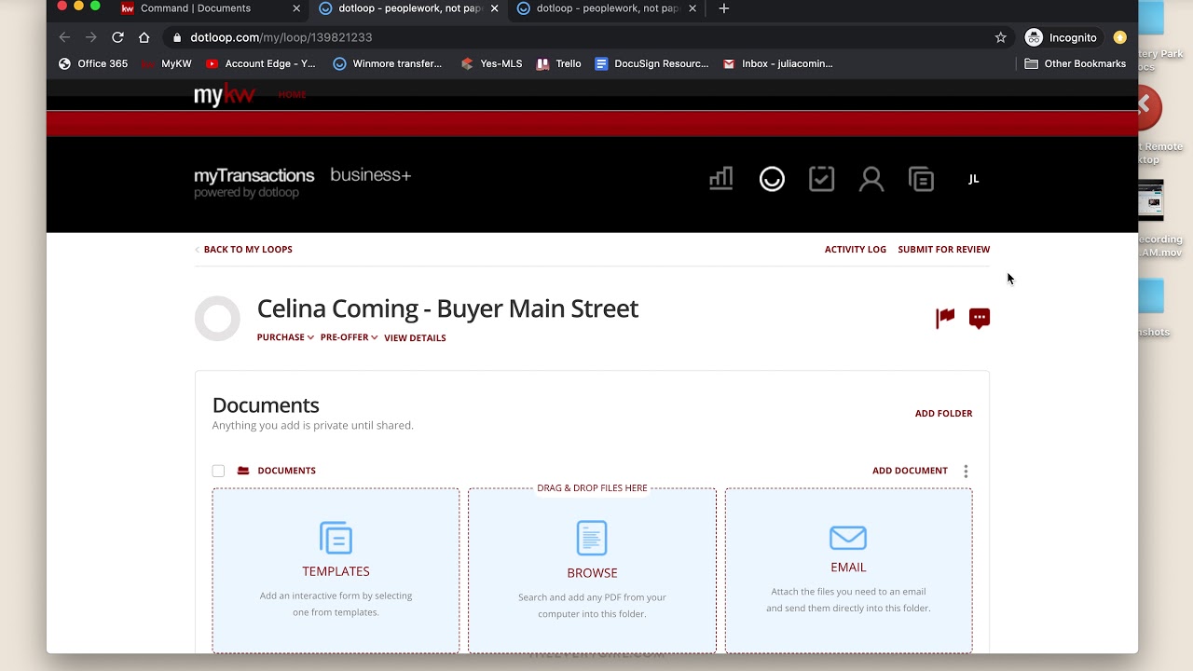Open the DocuSign Resources bookmark
The image size is (1193, 671).
point(651,63)
